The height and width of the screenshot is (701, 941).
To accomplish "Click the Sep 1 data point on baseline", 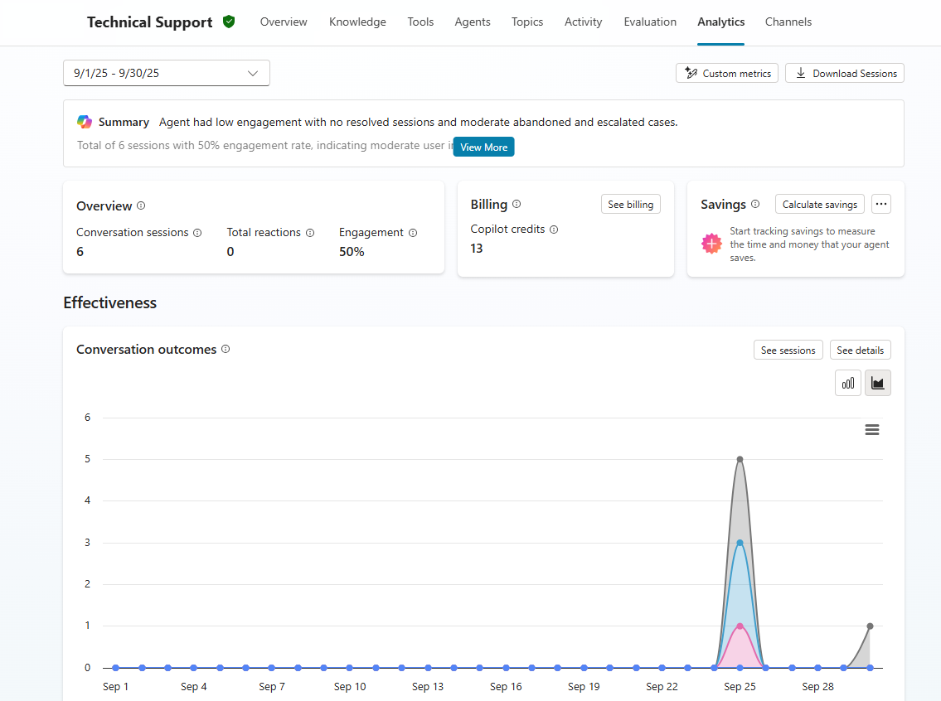I will (x=116, y=667).
